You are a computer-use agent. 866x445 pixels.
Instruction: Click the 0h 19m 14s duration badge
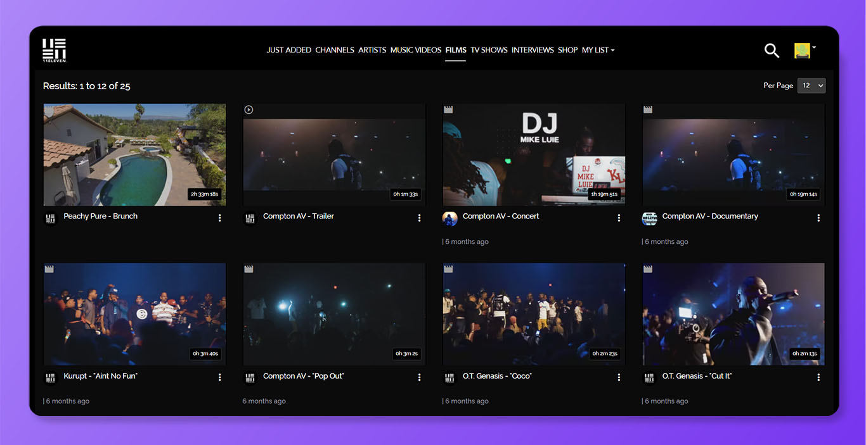[x=803, y=194]
